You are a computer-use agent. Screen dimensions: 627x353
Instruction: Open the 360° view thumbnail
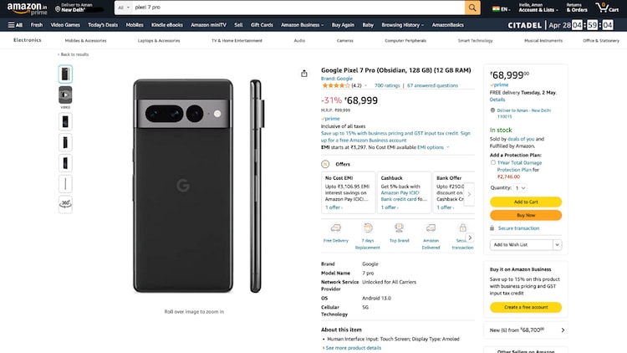click(x=65, y=204)
